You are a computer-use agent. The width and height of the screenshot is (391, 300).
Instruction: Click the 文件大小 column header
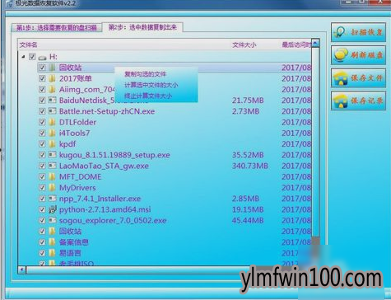[244, 45]
